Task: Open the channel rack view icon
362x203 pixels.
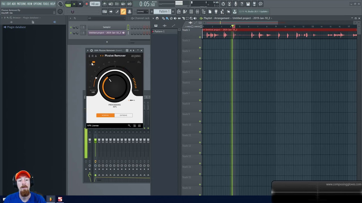Action: tap(191, 12)
